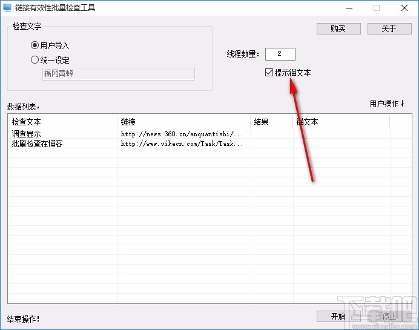419x330 pixels.
Task: Click the 检查文本 column header
Action: pos(63,122)
